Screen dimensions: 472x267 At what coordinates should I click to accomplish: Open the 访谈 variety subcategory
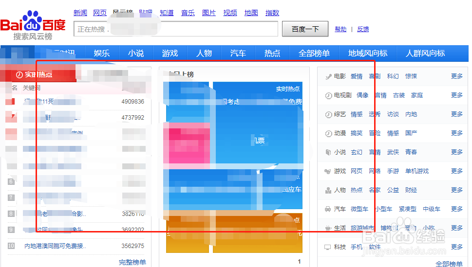tap(393, 114)
